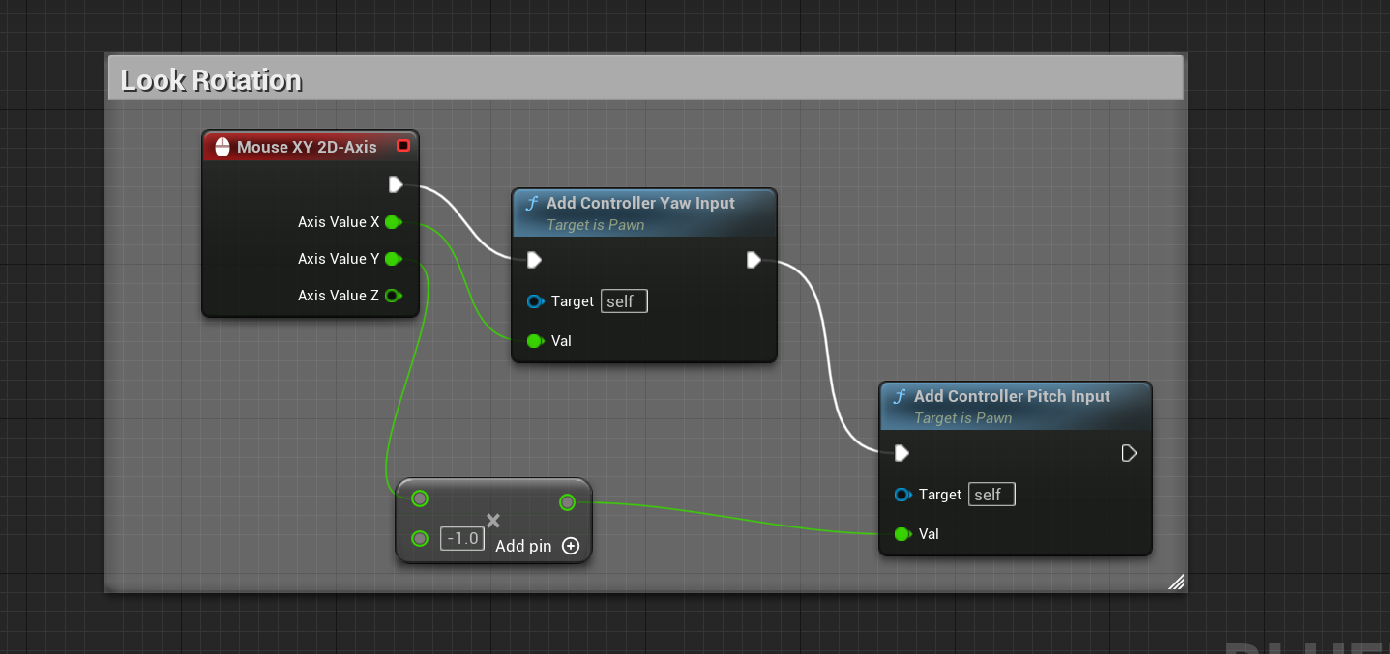Click the unconnected Axis Value Z pin
The width and height of the screenshot is (1390, 654).
click(x=393, y=296)
